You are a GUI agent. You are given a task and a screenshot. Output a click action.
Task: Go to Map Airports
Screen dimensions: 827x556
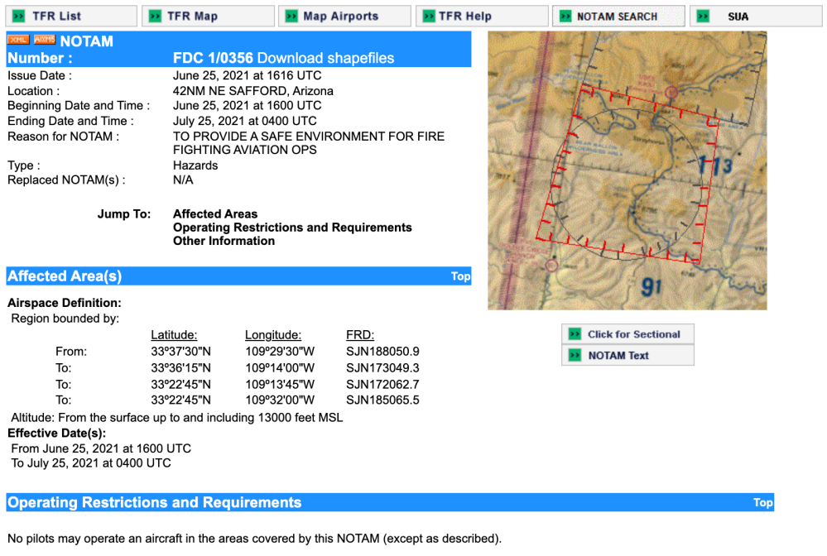click(344, 16)
